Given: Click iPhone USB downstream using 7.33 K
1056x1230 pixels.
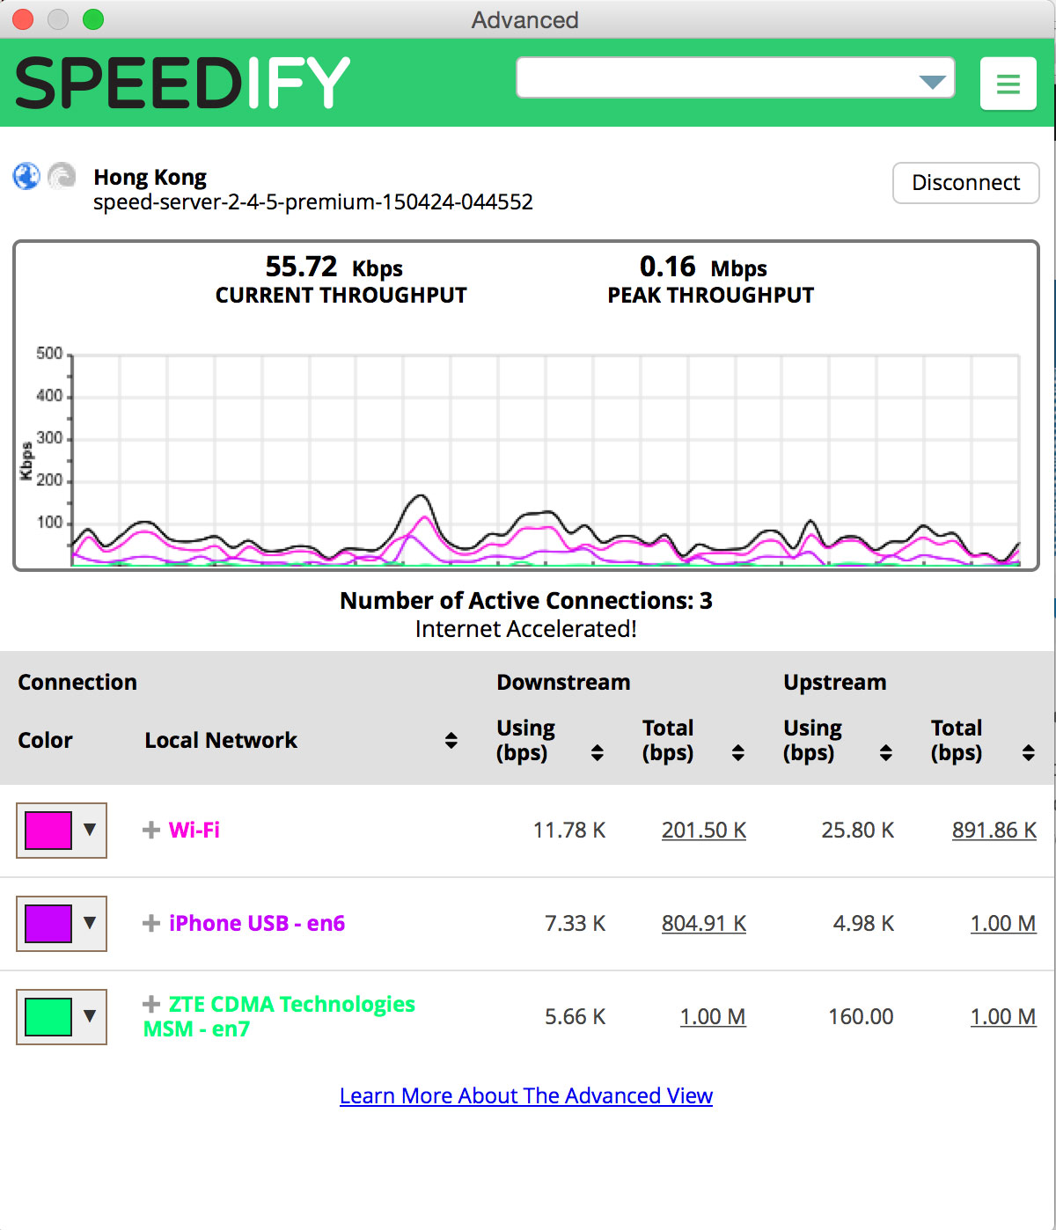Looking at the screenshot, I should (576, 923).
